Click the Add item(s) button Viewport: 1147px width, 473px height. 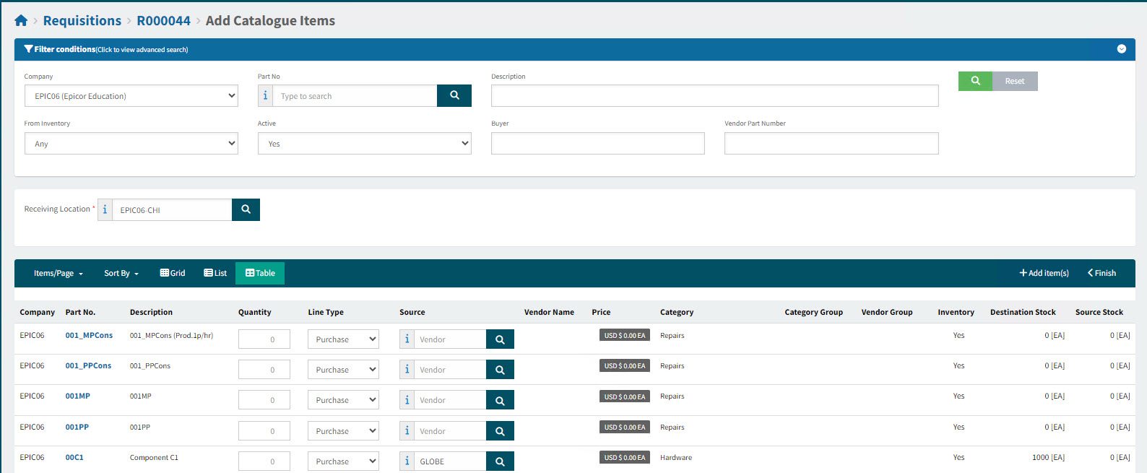[x=1044, y=273]
